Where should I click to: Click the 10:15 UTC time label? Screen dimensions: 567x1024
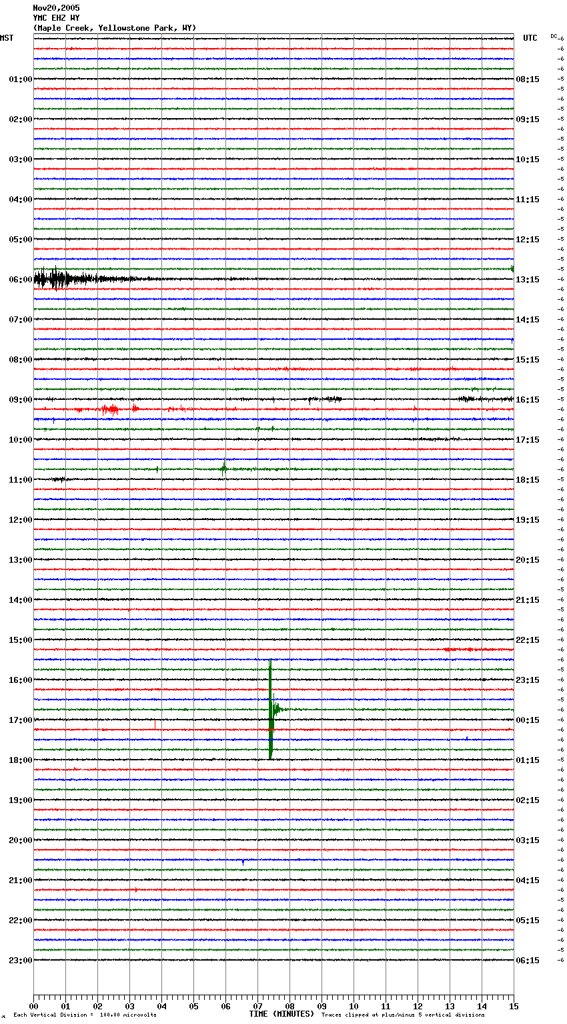pyautogui.click(x=528, y=160)
